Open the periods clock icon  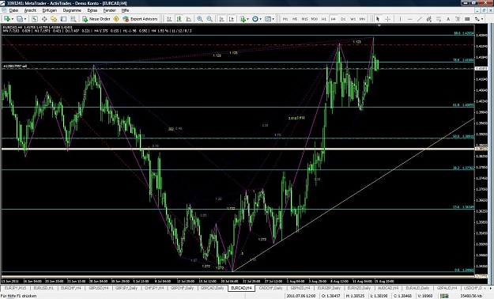click(x=255, y=19)
